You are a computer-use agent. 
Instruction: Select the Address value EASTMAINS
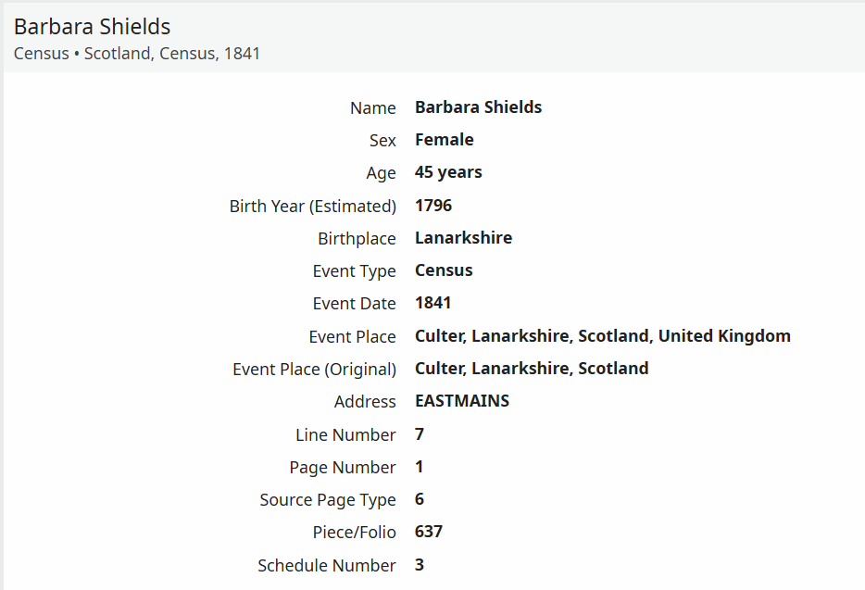coord(462,401)
